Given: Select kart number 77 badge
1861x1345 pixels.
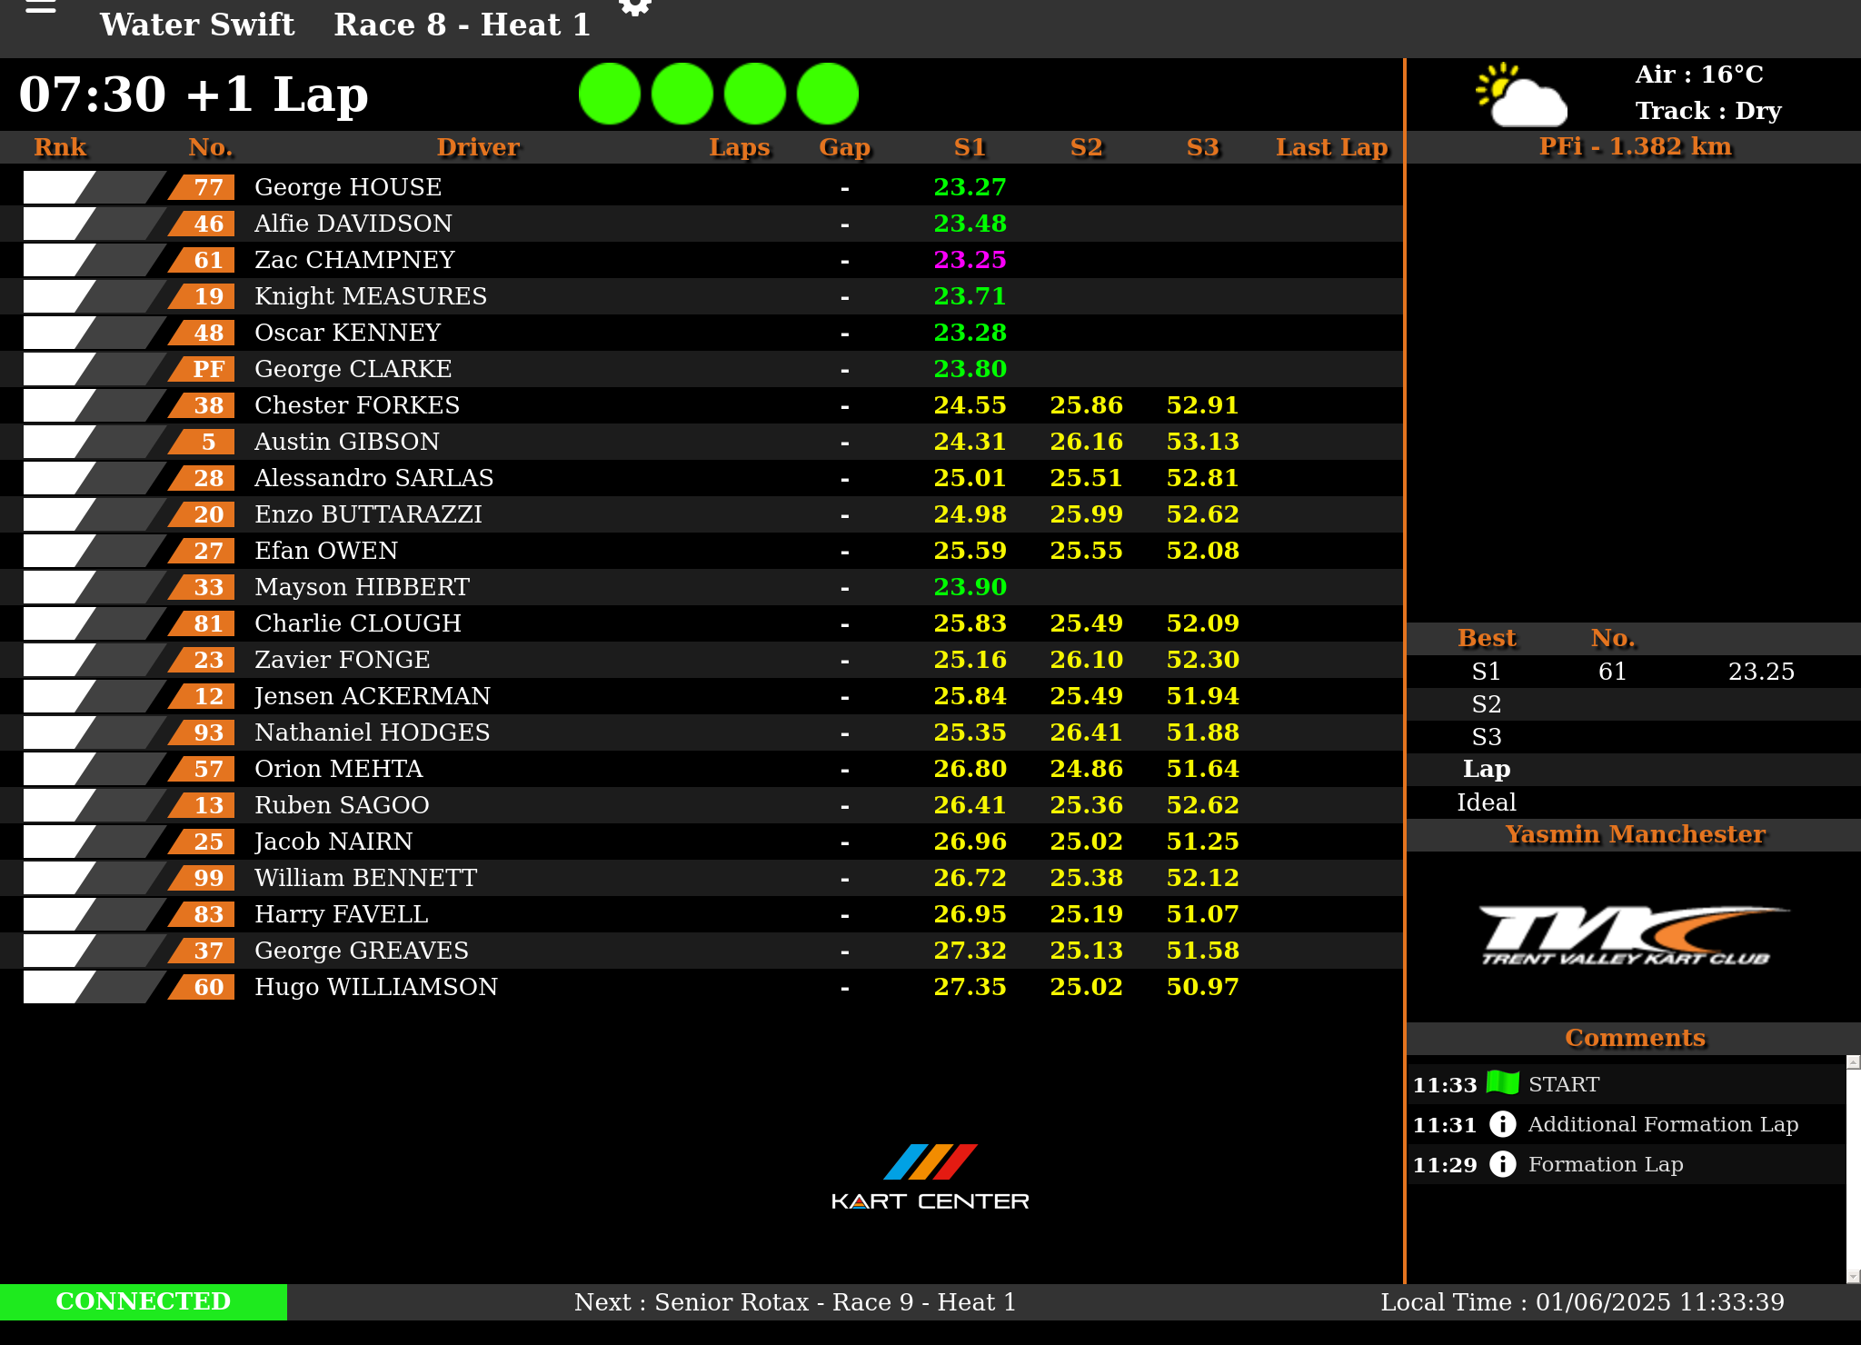Looking at the screenshot, I should pos(208,187).
